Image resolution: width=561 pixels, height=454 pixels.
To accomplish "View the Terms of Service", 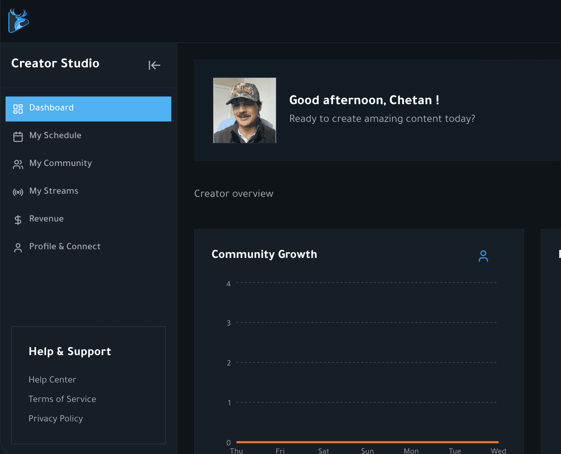I will pos(62,399).
